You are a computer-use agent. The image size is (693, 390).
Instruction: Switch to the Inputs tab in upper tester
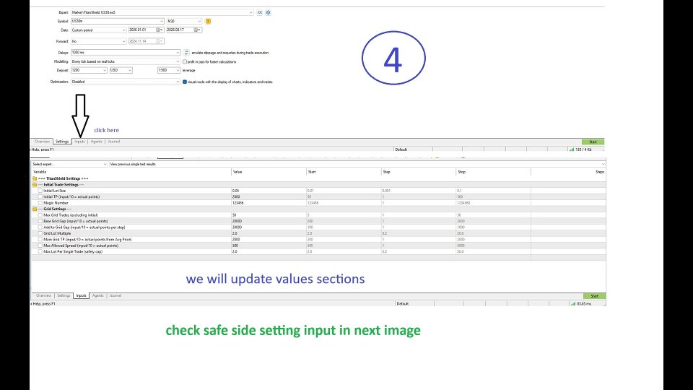click(79, 142)
